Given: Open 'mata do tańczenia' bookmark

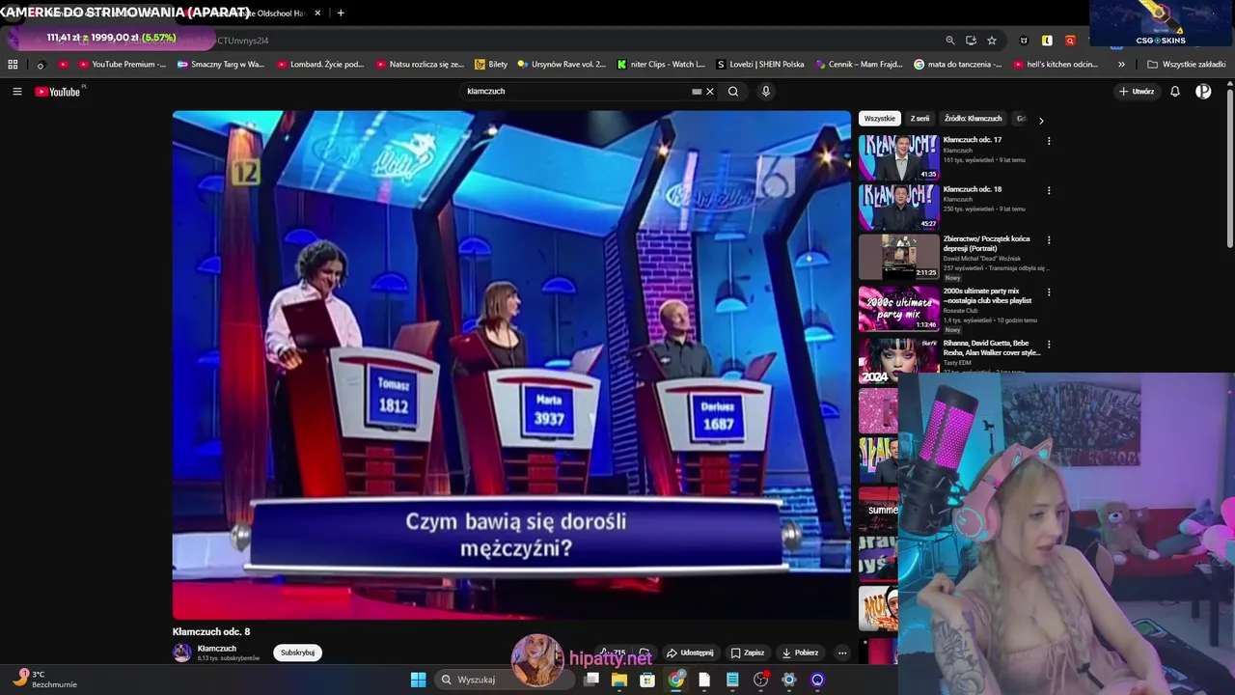Looking at the screenshot, I should coord(958,65).
